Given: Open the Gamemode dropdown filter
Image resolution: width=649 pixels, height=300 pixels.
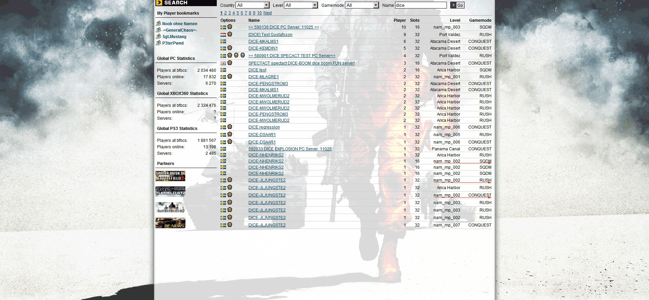Looking at the screenshot, I should [x=362, y=5].
